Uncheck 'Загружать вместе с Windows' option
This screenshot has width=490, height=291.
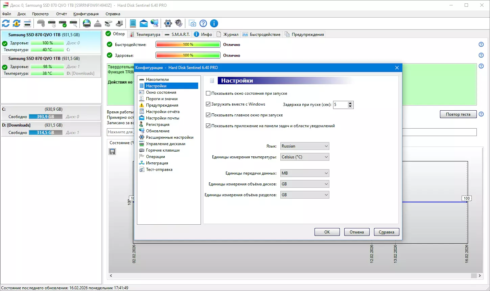coord(208,104)
